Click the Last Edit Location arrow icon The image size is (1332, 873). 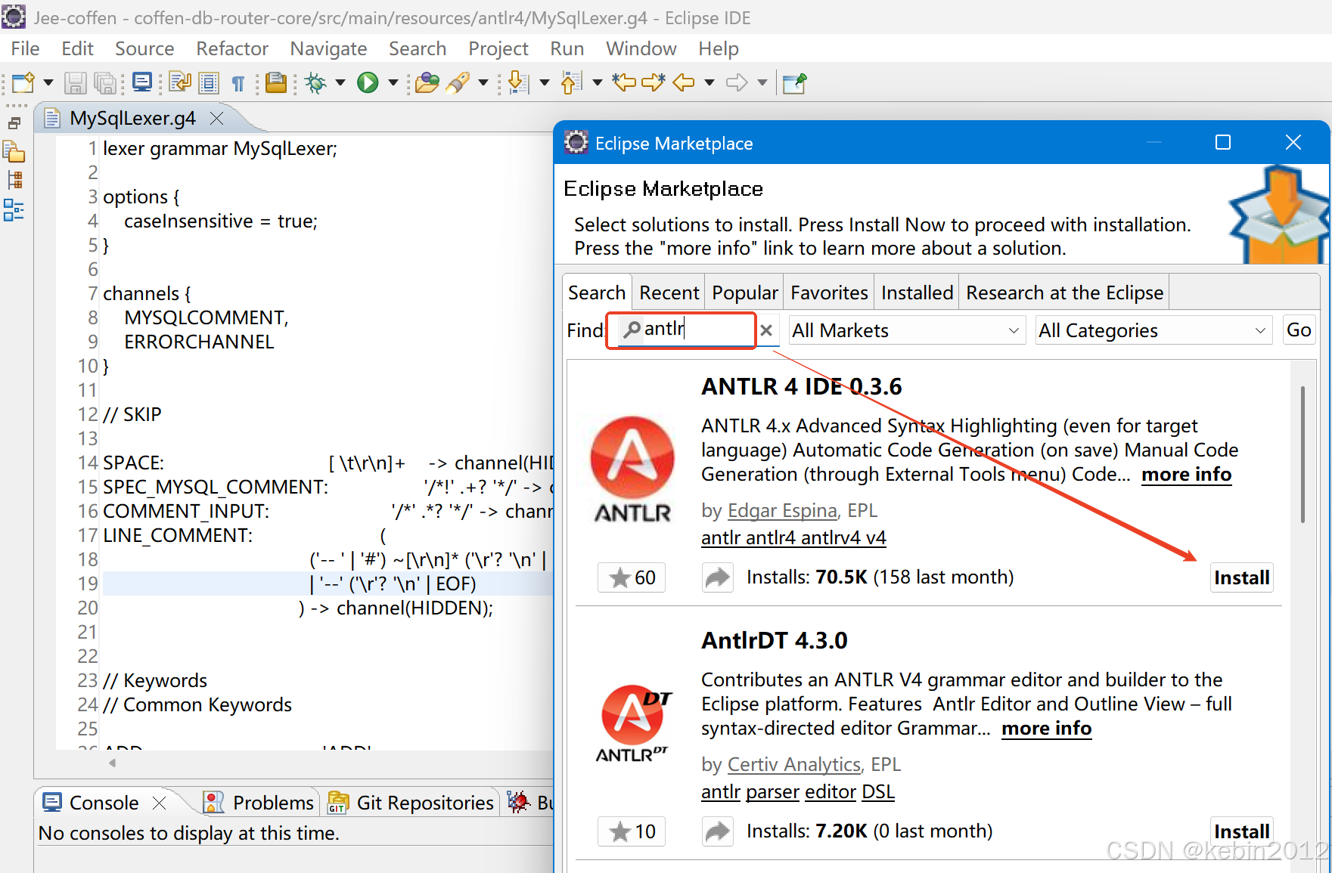tap(624, 82)
